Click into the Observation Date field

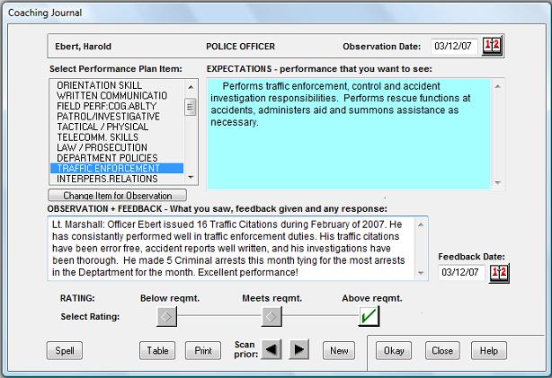454,46
